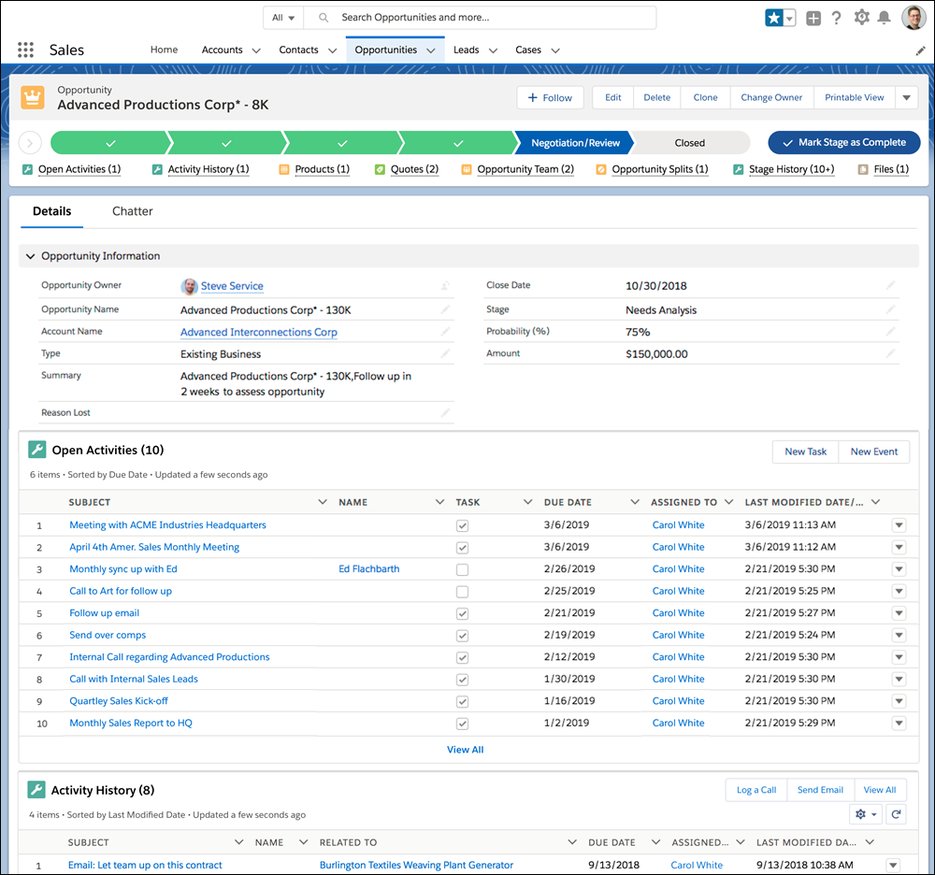Edit the Opportunity Name field pencil
Image resolution: width=935 pixels, height=875 pixels.
[x=445, y=309]
